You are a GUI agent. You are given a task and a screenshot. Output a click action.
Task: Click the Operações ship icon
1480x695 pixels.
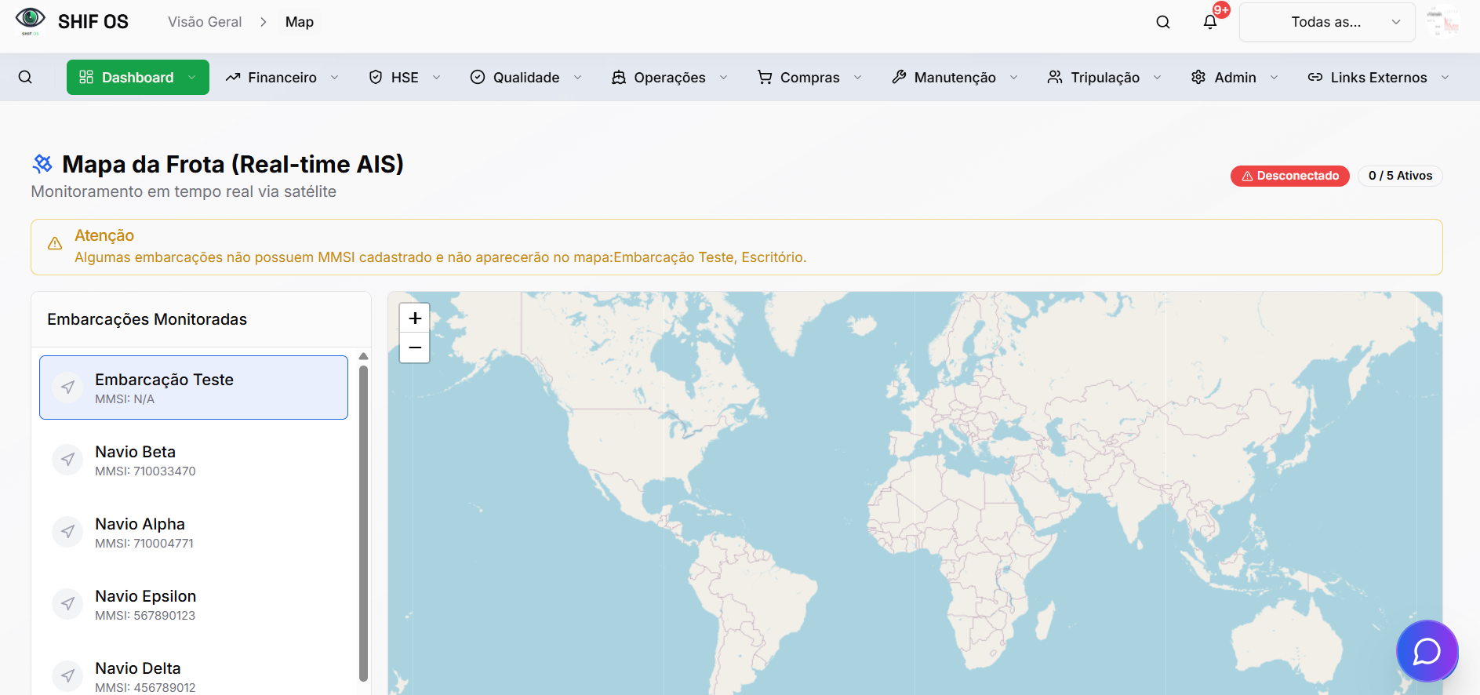(x=619, y=77)
